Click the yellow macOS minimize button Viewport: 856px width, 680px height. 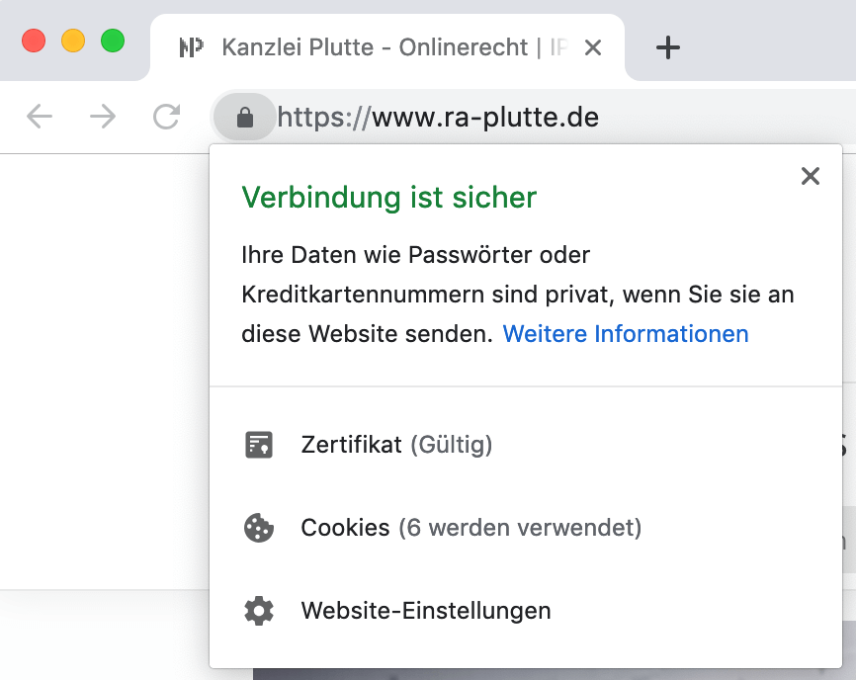tap(73, 41)
